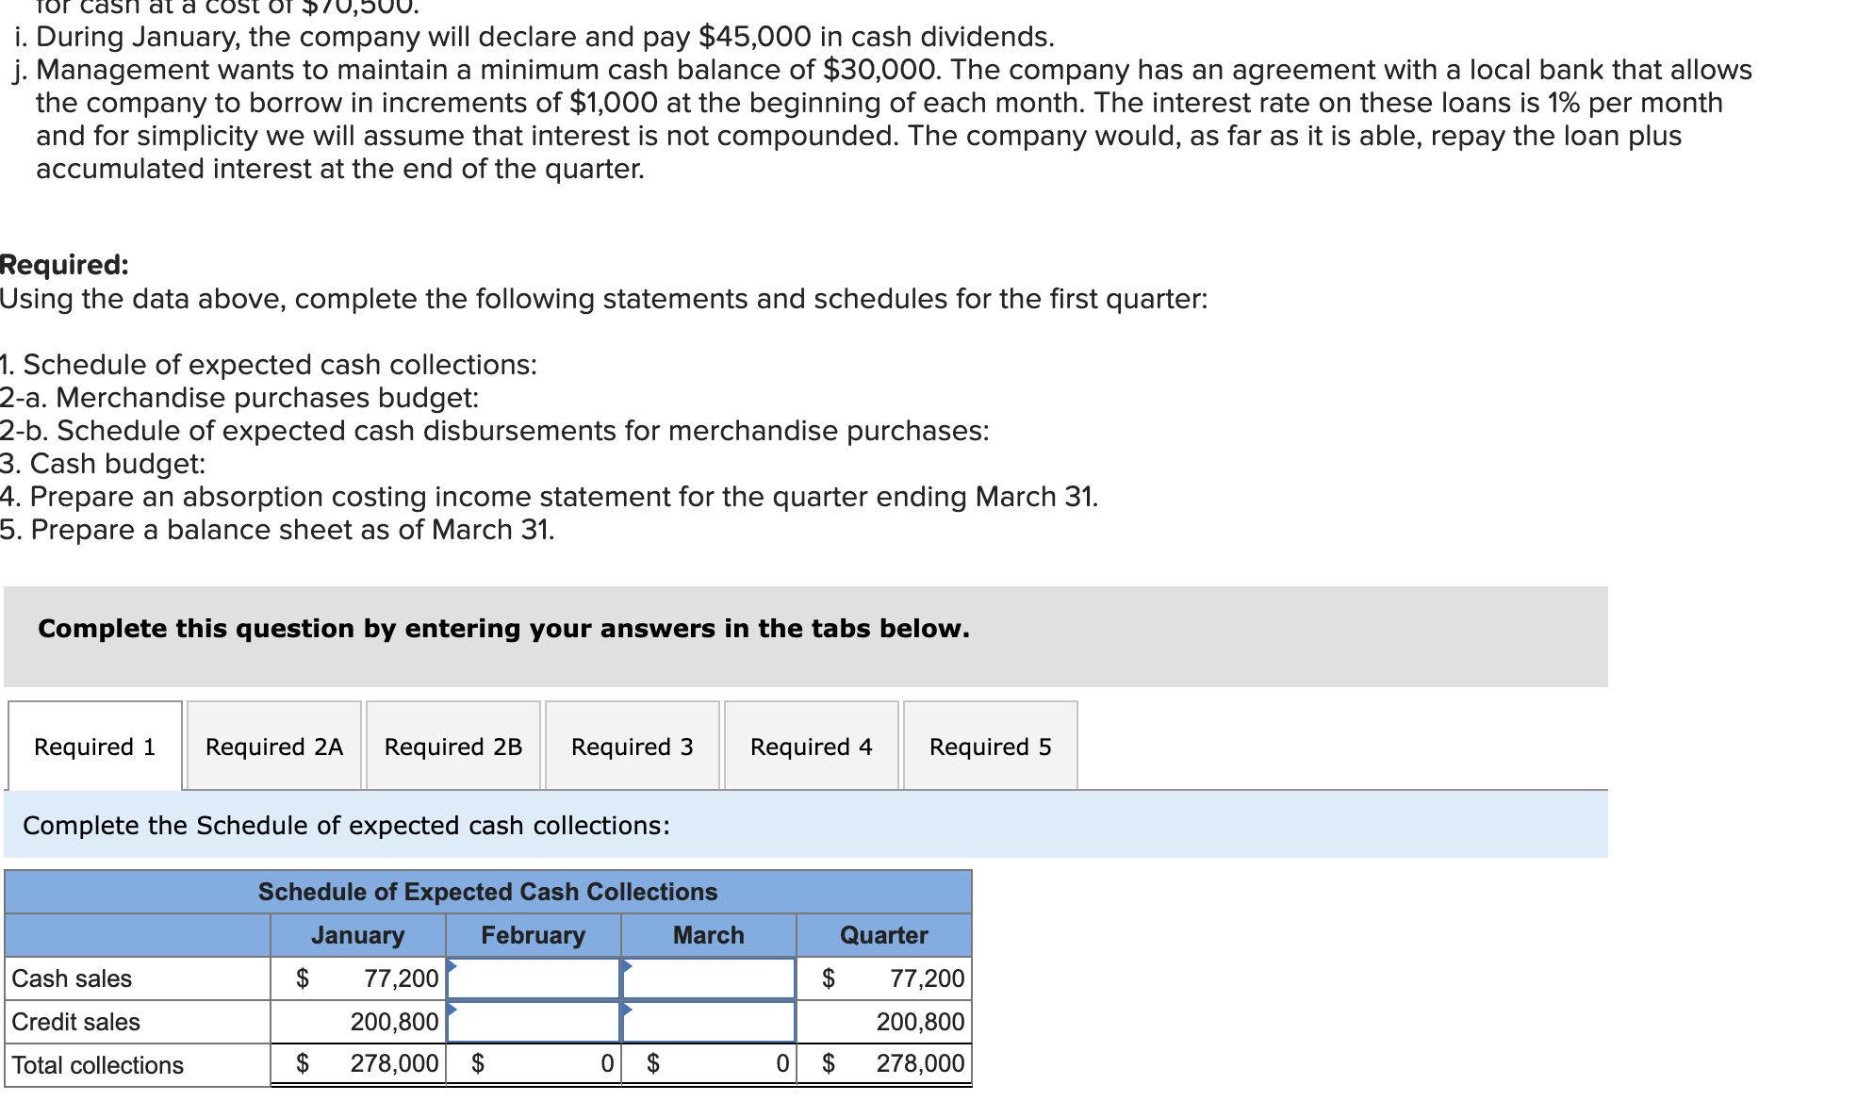
Task: Click the February total collections cell
Action: (x=534, y=1064)
